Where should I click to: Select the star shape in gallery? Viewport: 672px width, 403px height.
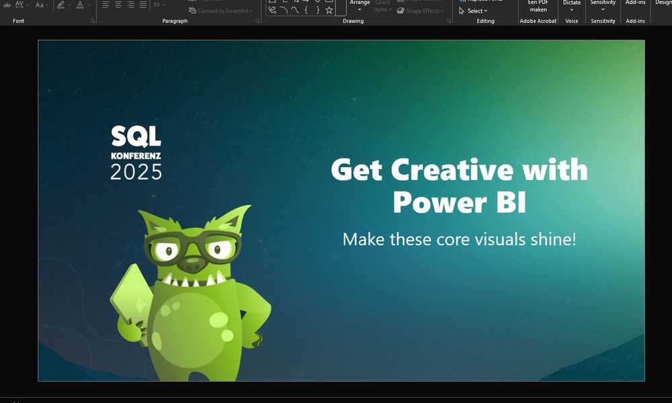[329, 10]
